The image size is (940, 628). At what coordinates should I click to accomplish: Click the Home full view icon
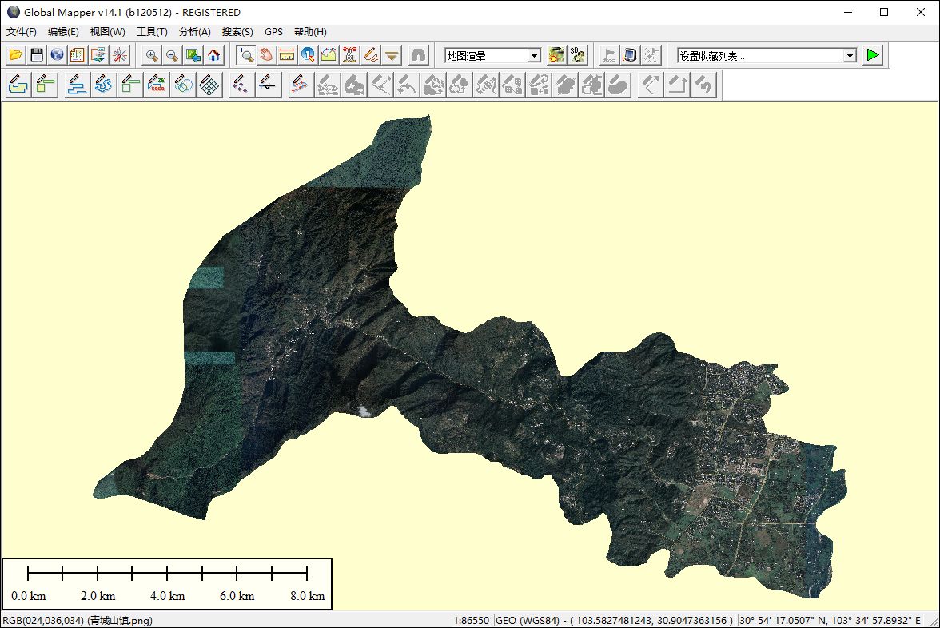(213, 55)
